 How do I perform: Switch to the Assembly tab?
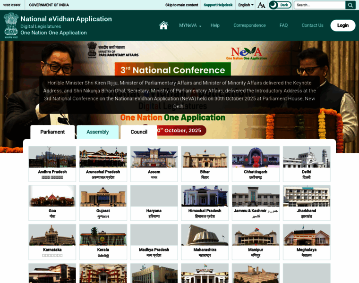coord(97,132)
